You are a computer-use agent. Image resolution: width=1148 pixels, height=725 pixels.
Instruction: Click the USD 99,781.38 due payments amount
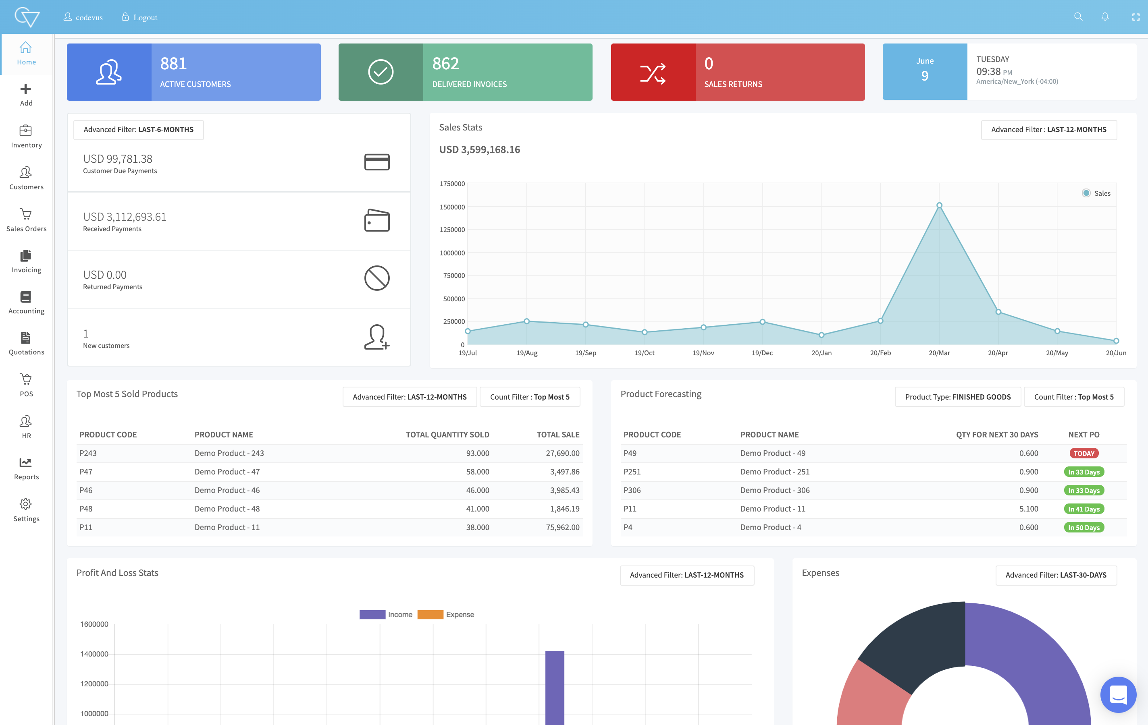pos(118,159)
